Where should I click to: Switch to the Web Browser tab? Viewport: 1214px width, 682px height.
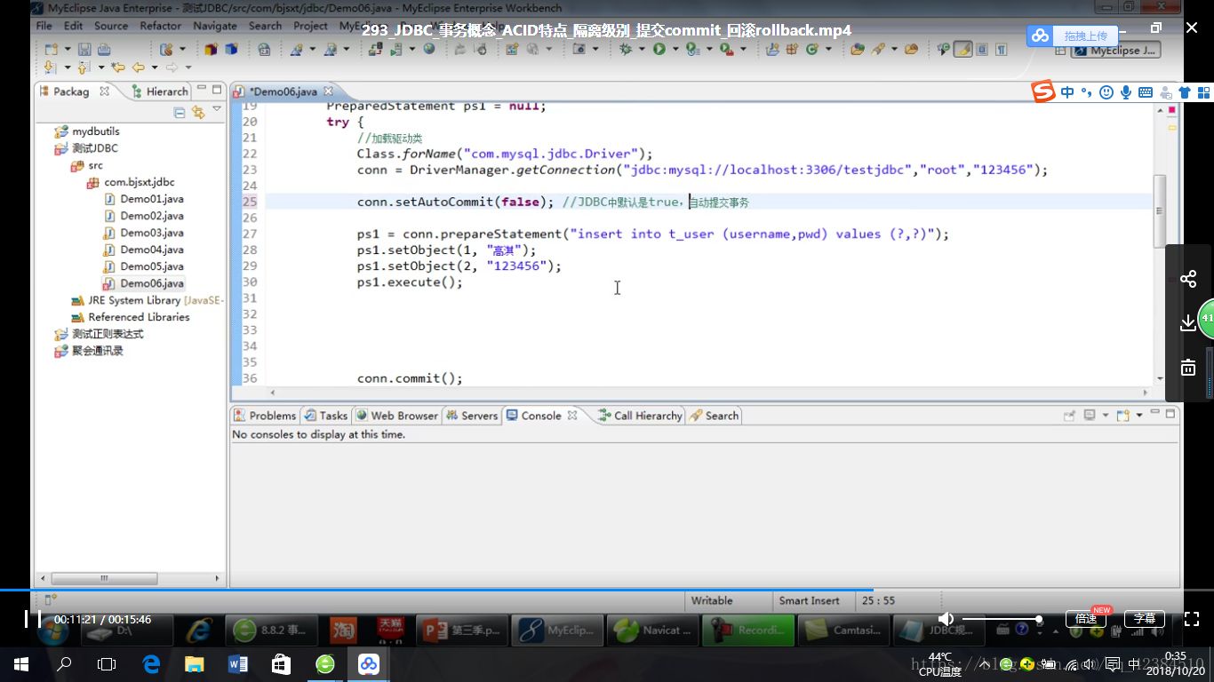tap(396, 416)
